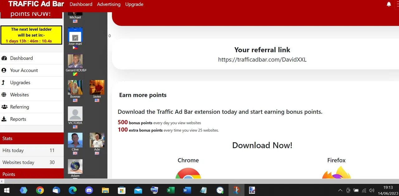This screenshot has height=196, width=399.
Task: Click the horizontal scrollbar left arrow
Action: (2, 181)
